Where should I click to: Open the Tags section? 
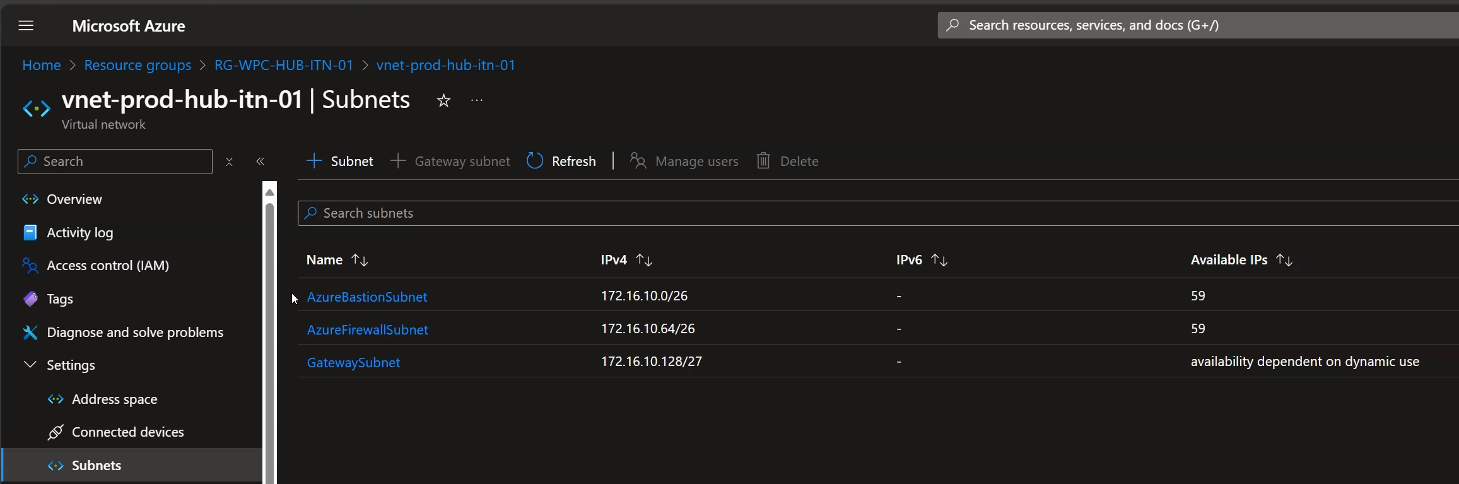coord(60,299)
